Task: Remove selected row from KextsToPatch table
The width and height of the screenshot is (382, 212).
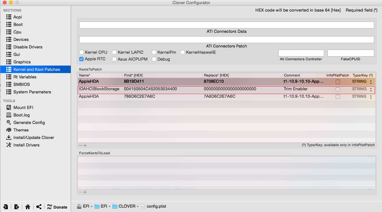Action: click(x=80, y=145)
